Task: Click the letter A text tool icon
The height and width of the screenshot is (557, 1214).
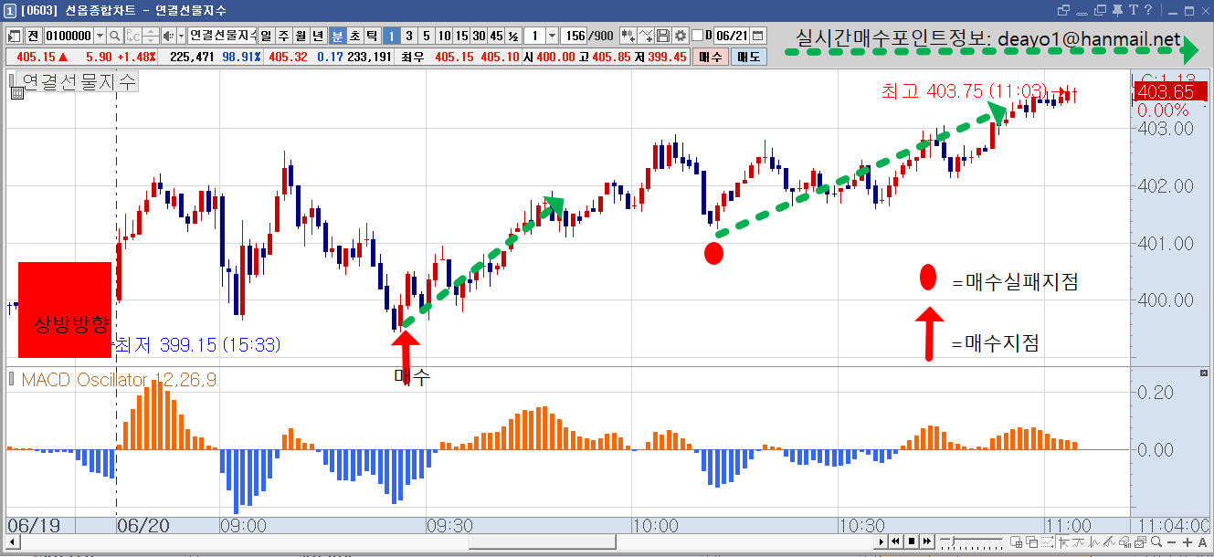Action: (x=1202, y=542)
